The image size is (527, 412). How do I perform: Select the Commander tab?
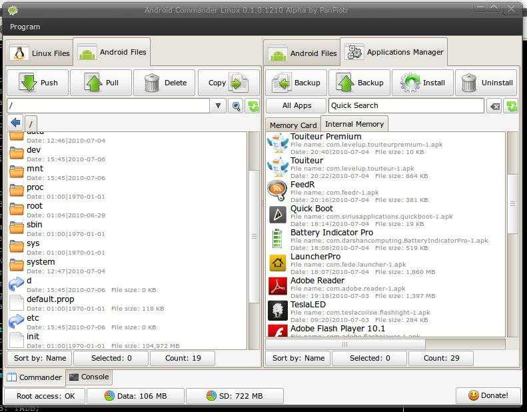pyautogui.click(x=35, y=377)
